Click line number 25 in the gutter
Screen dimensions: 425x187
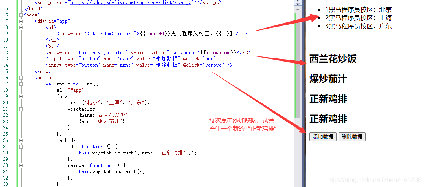(6, 134)
